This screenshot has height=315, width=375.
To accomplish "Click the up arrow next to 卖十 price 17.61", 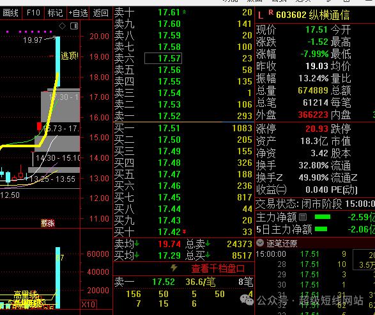I will click(184, 12).
